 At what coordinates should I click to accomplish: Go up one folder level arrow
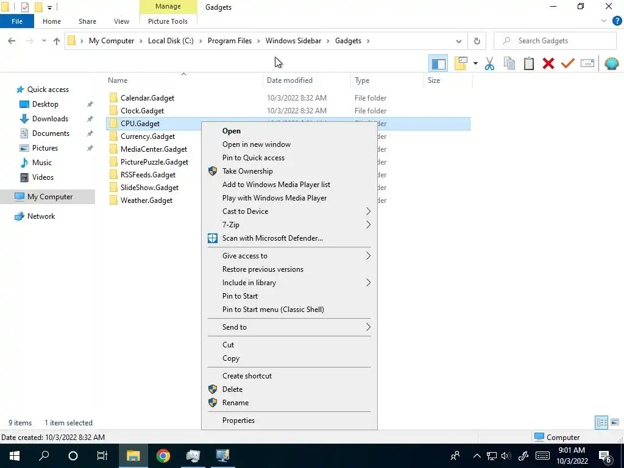57,41
